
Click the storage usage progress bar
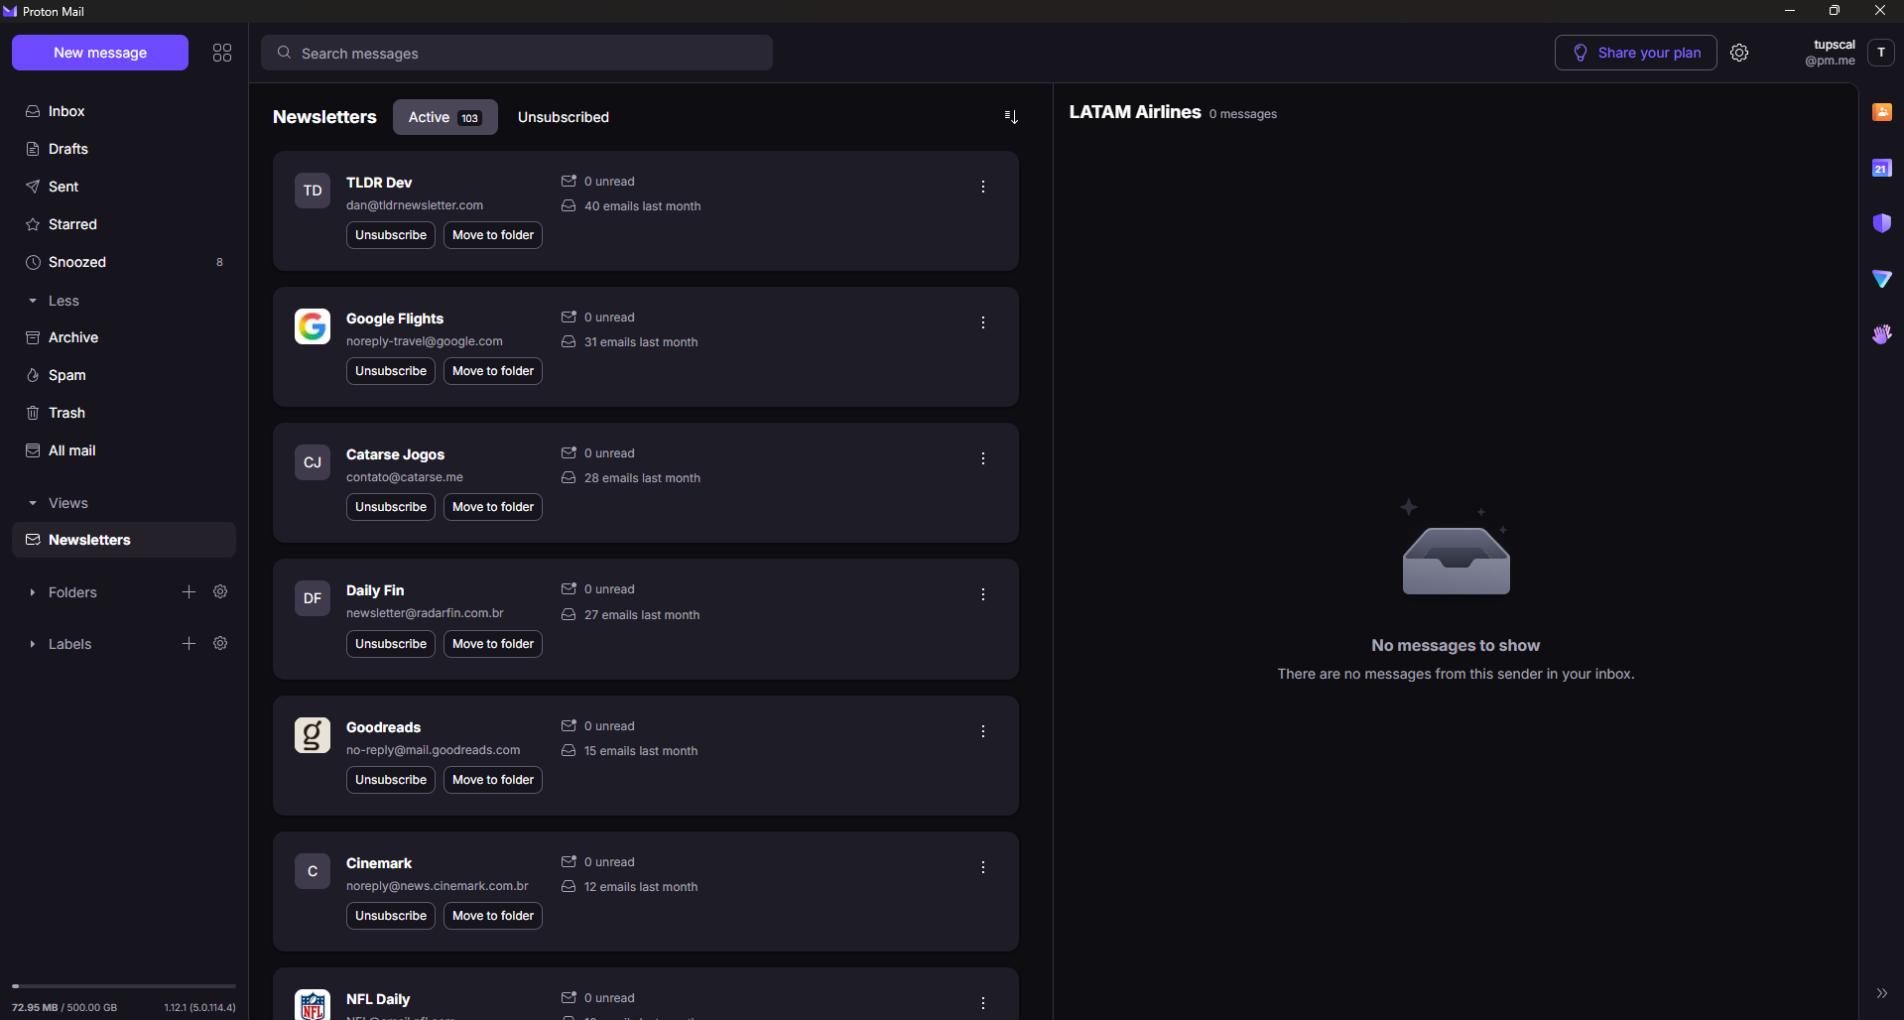coord(124,986)
